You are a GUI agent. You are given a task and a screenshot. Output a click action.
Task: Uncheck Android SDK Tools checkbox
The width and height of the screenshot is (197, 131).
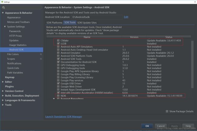point(58,59)
